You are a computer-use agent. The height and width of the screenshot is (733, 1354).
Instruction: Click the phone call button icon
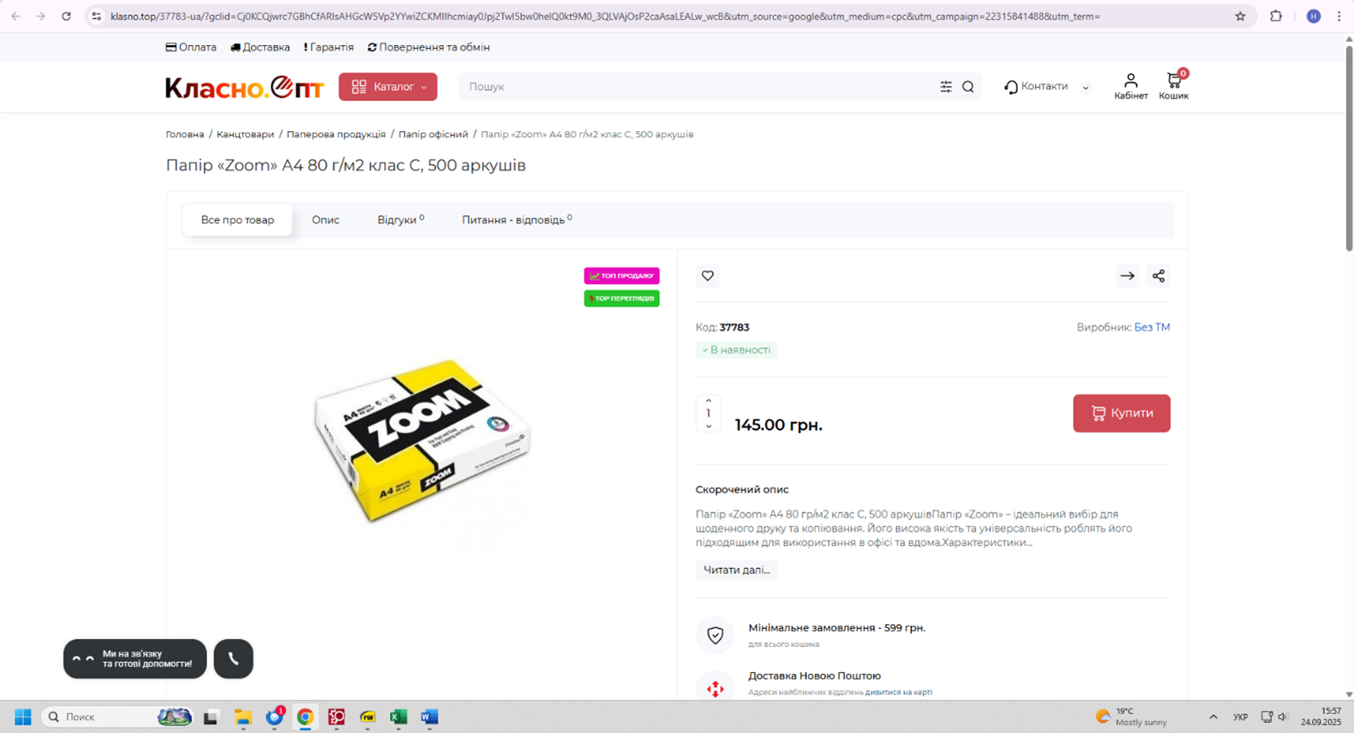(x=234, y=659)
